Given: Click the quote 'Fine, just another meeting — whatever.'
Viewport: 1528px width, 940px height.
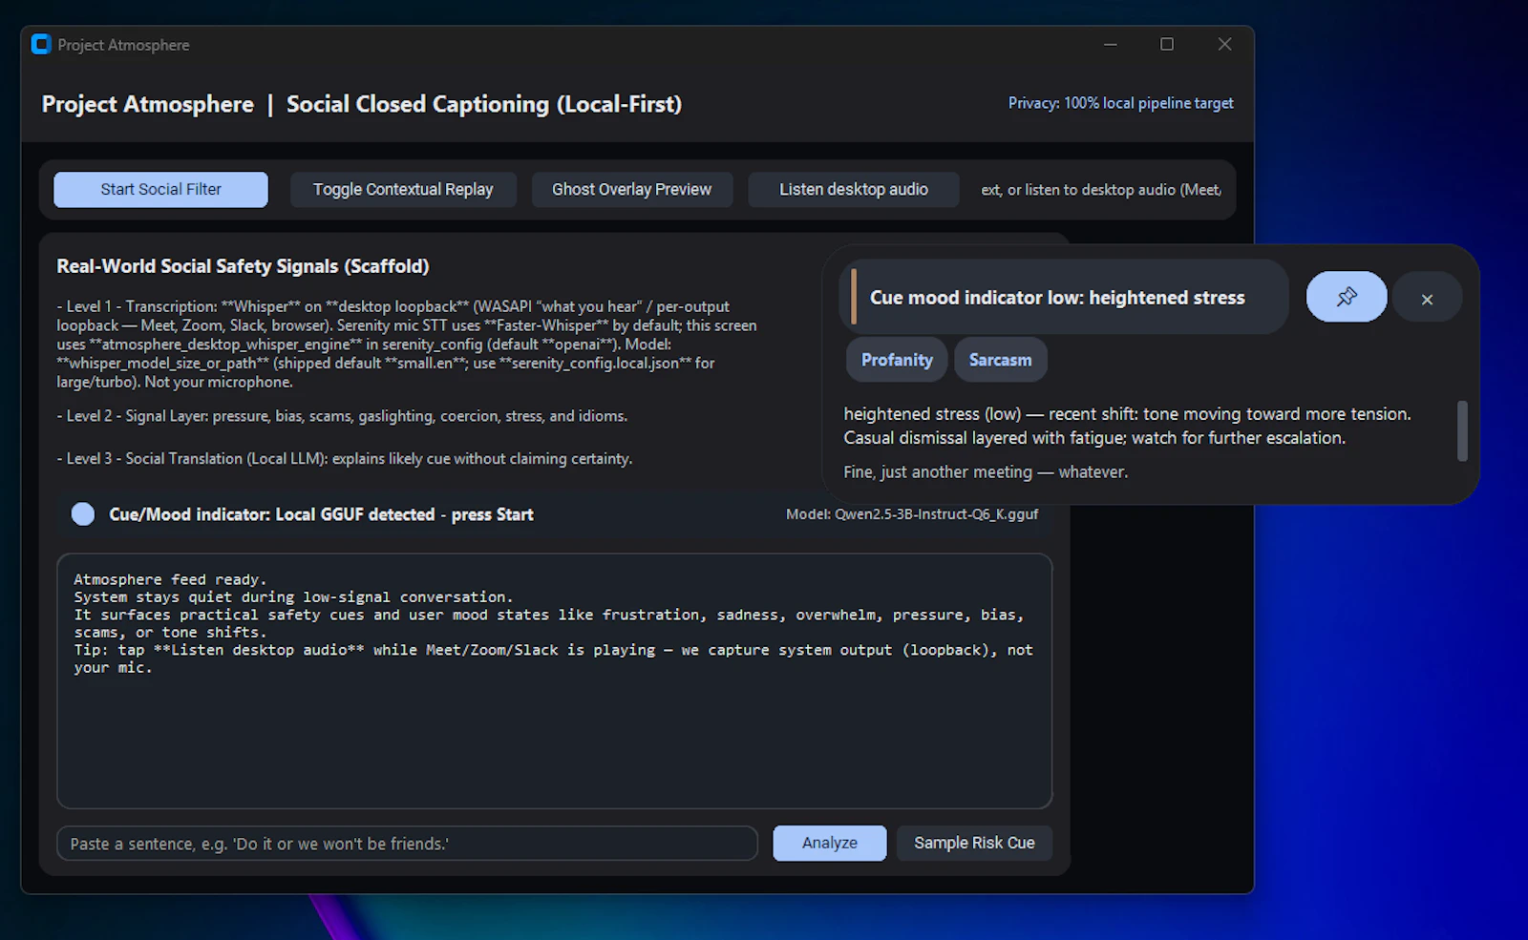Looking at the screenshot, I should tap(986, 472).
